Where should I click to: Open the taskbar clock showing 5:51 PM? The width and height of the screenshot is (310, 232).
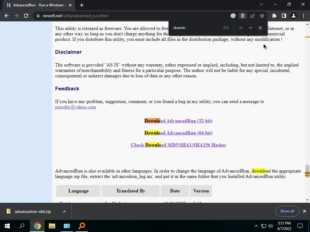coord(284,226)
